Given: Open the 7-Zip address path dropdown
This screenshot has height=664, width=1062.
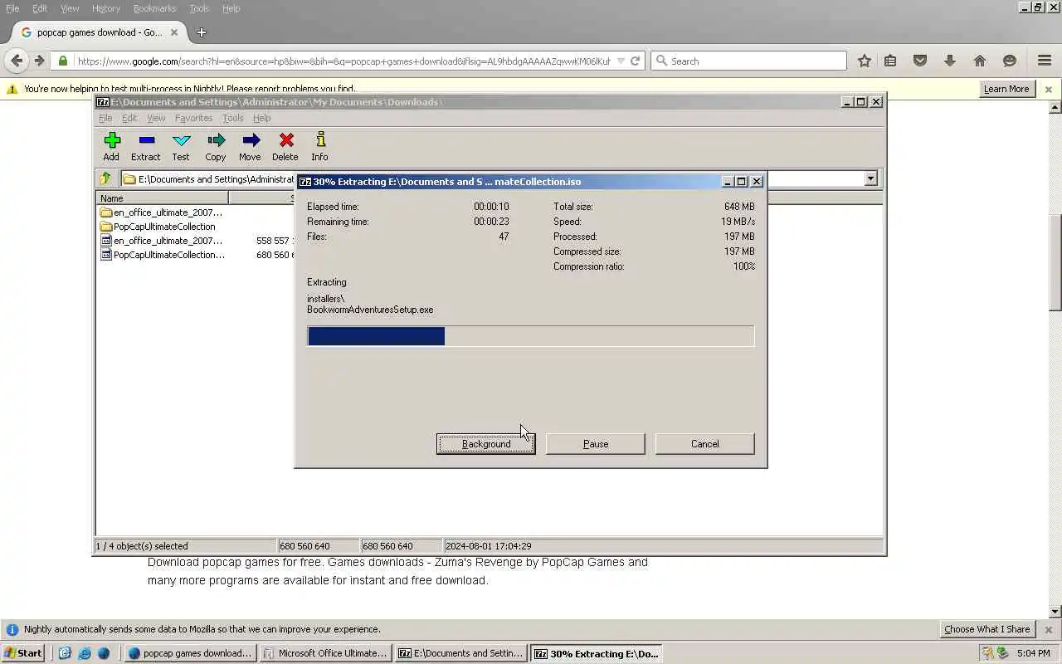Looking at the screenshot, I should [x=870, y=178].
